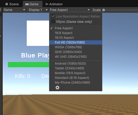This screenshot has height=115, width=138.
Task: Select WXGA (1366x768) resolution
Action: [76, 47]
